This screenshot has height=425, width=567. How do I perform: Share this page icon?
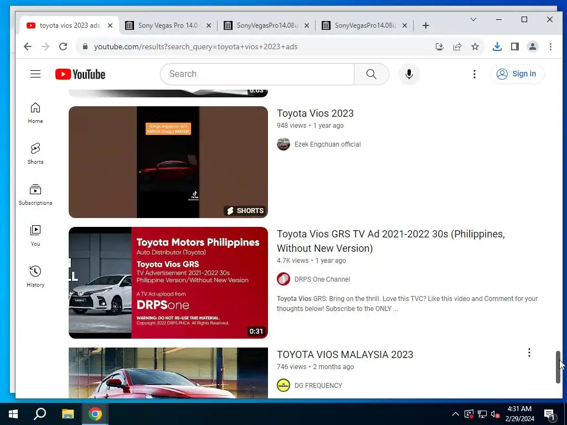(457, 46)
